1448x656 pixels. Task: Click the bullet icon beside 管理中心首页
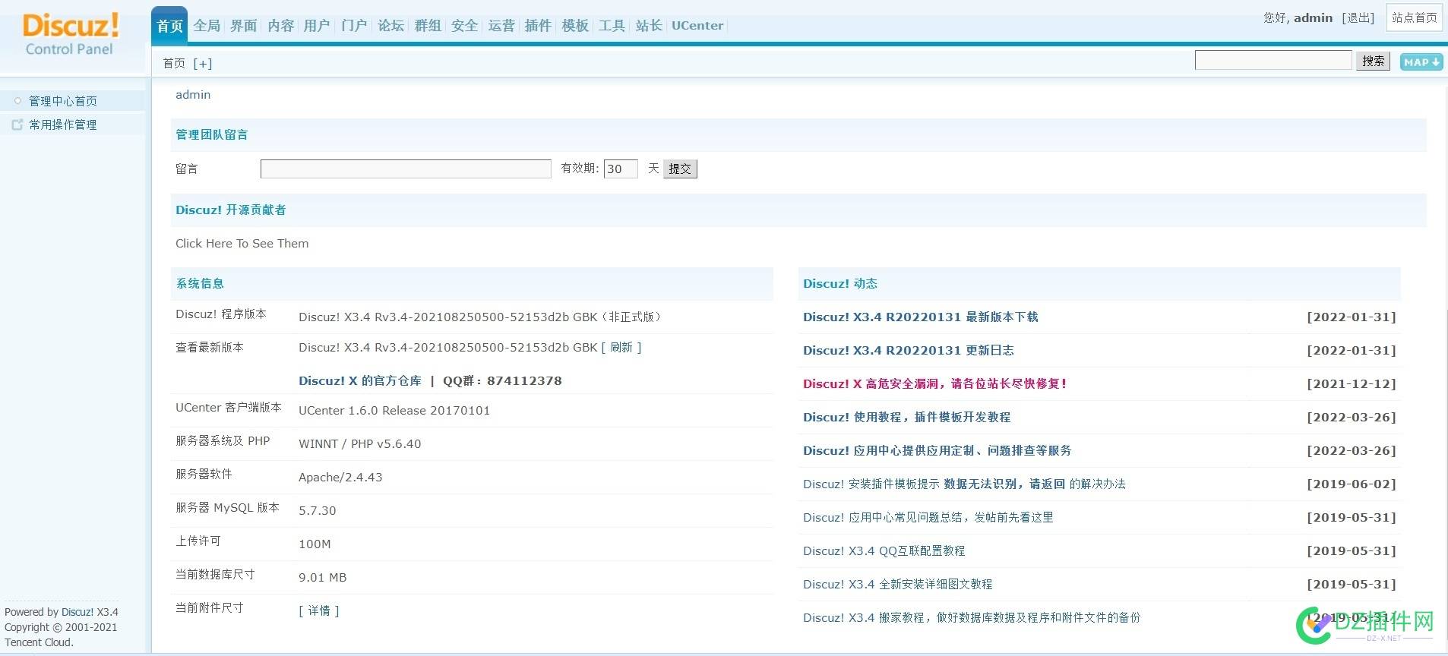click(x=17, y=100)
